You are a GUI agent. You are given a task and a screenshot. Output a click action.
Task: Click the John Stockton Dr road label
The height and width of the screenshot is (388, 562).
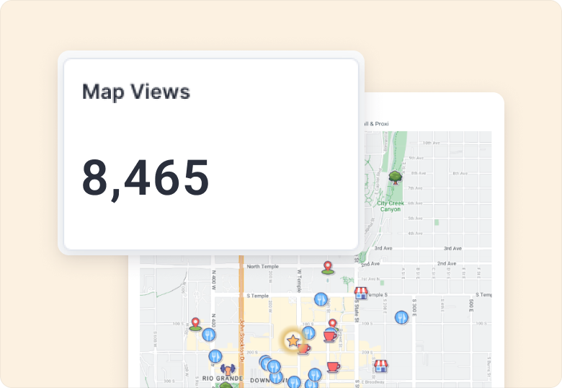[241, 340]
